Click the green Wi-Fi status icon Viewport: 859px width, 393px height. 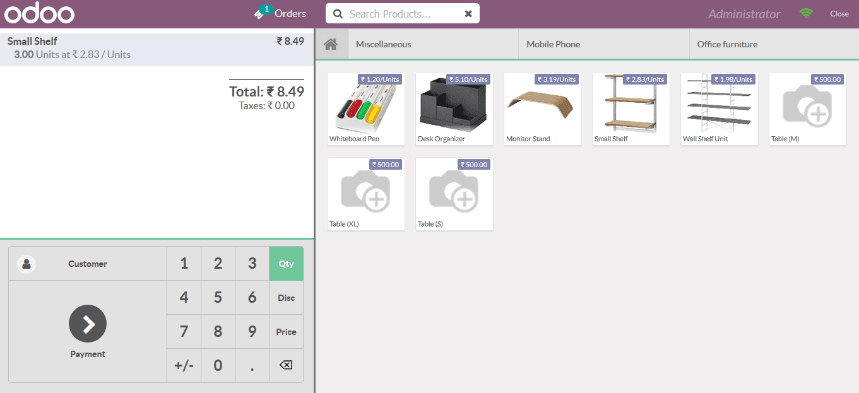click(x=806, y=13)
